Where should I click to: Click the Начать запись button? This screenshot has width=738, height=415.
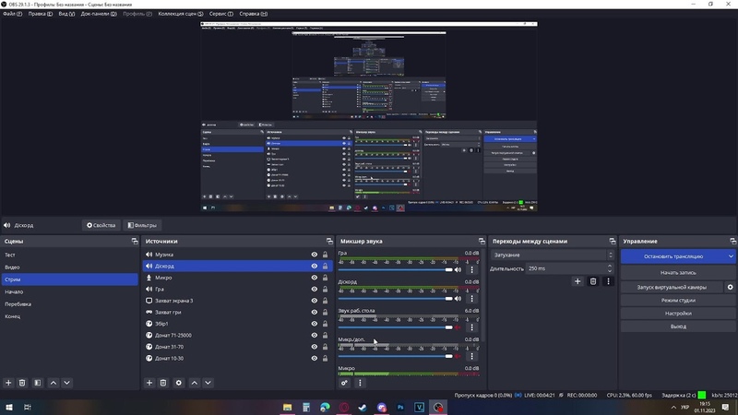pyautogui.click(x=677, y=273)
